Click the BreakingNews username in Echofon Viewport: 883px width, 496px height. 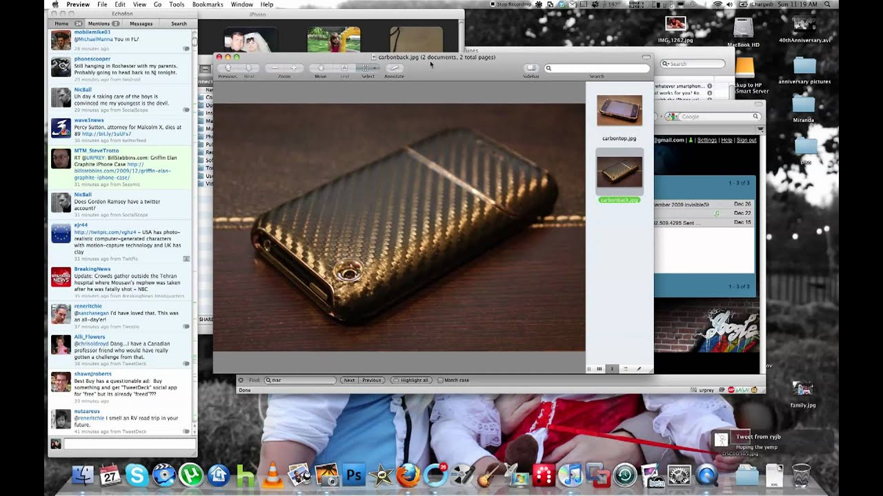92,269
